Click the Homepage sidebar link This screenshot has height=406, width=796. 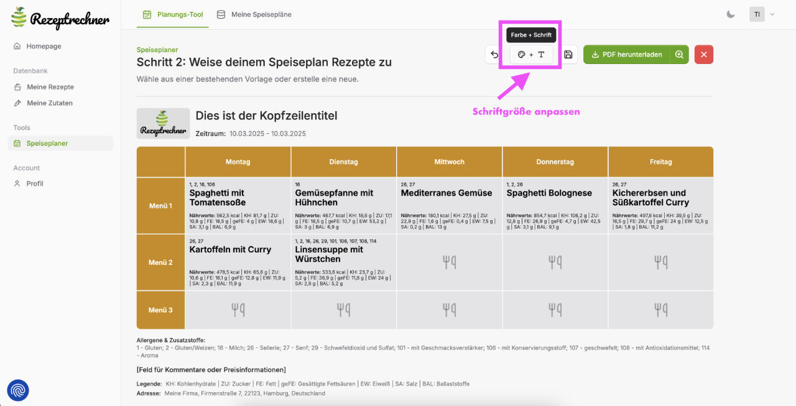click(44, 46)
